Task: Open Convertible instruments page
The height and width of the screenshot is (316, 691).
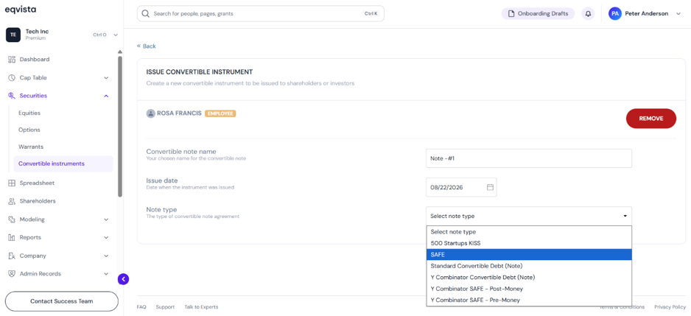Action: 63,164
